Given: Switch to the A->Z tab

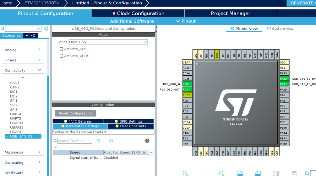Looking at the screenshot, I should [x=30, y=35].
